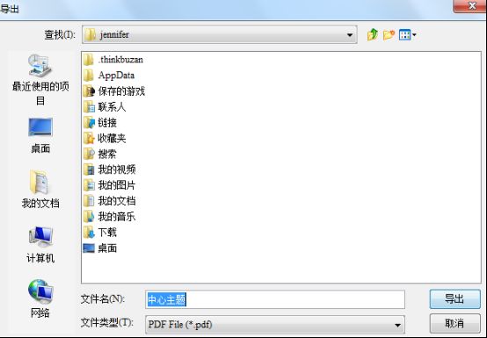Open 网络 in the places sidebar
The image size is (487, 338).
[40, 298]
